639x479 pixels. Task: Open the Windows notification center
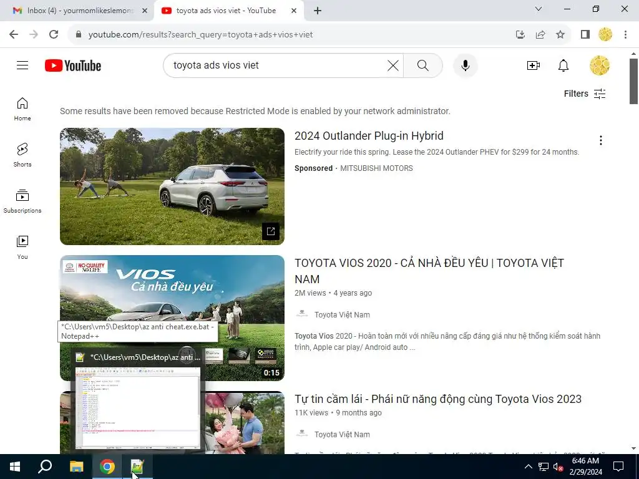click(x=618, y=467)
